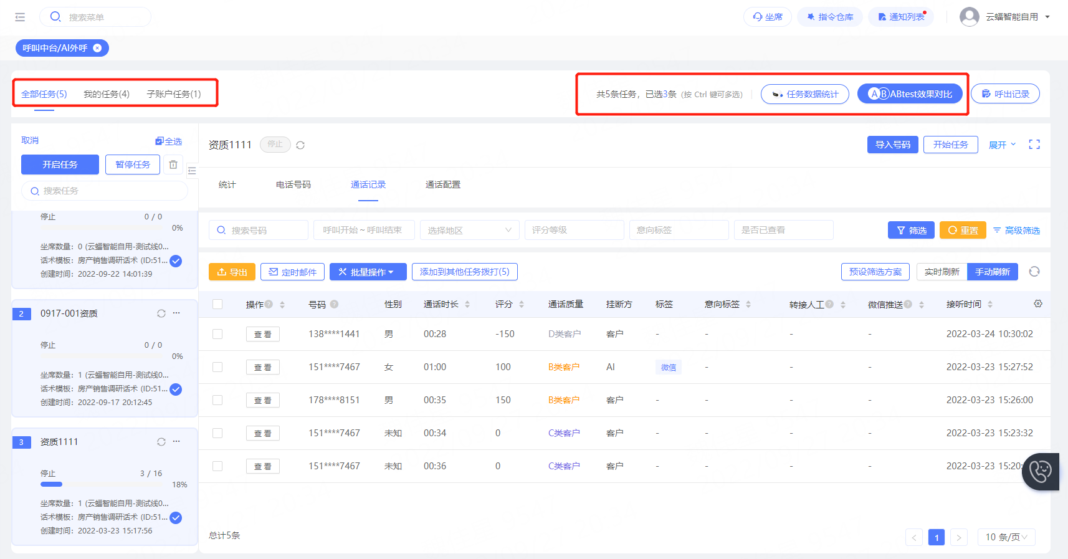Open the 呼叫开始~呼叫结束 date range picker
This screenshot has width=1068, height=559.
pyautogui.click(x=364, y=230)
